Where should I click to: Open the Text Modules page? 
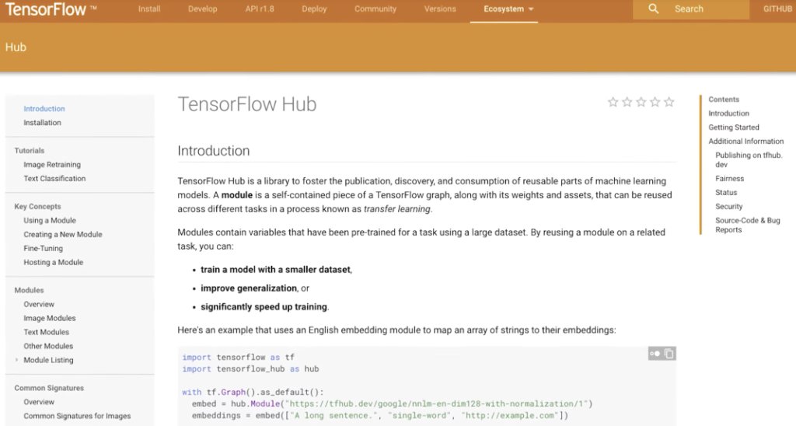click(46, 332)
